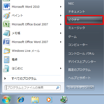104x104 pixels.
Task: Expand the ペイント jump list arrow
Action: [61, 16]
